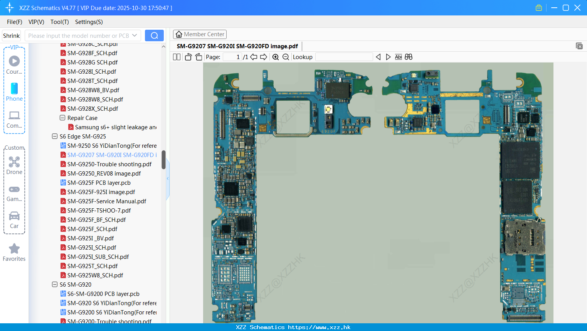This screenshot has width=587, height=331.
Task: Open SM-G9250_REV08 image.pdf
Action: pos(104,173)
